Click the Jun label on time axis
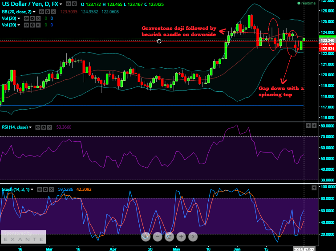This screenshot has height=251, width=336. 237,249
